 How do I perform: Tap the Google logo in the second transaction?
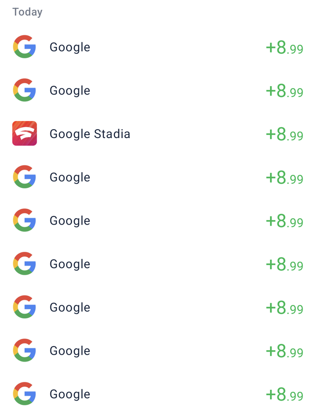pyautogui.click(x=25, y=91)
